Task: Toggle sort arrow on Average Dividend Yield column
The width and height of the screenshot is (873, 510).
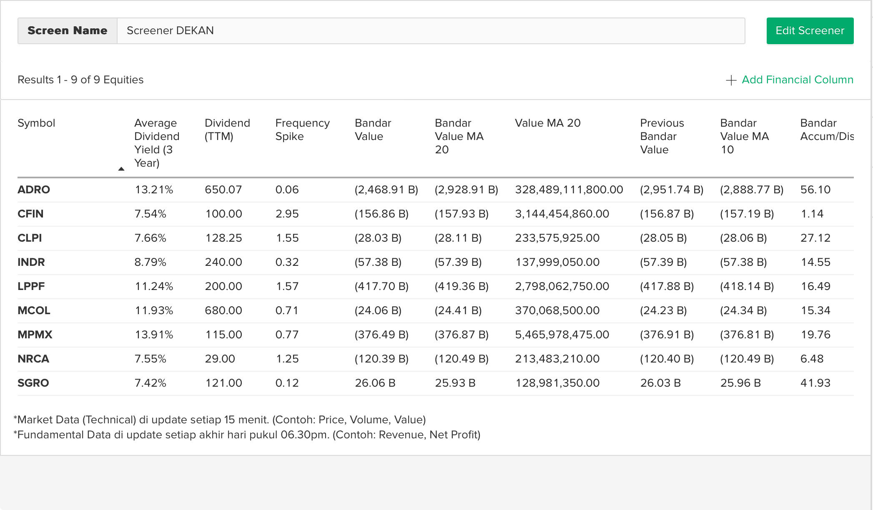Action: 121,169
